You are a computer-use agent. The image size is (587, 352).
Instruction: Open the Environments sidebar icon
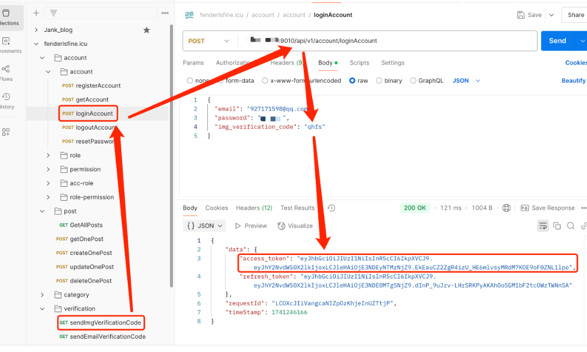pyautogui.click(x=6, y=42)
